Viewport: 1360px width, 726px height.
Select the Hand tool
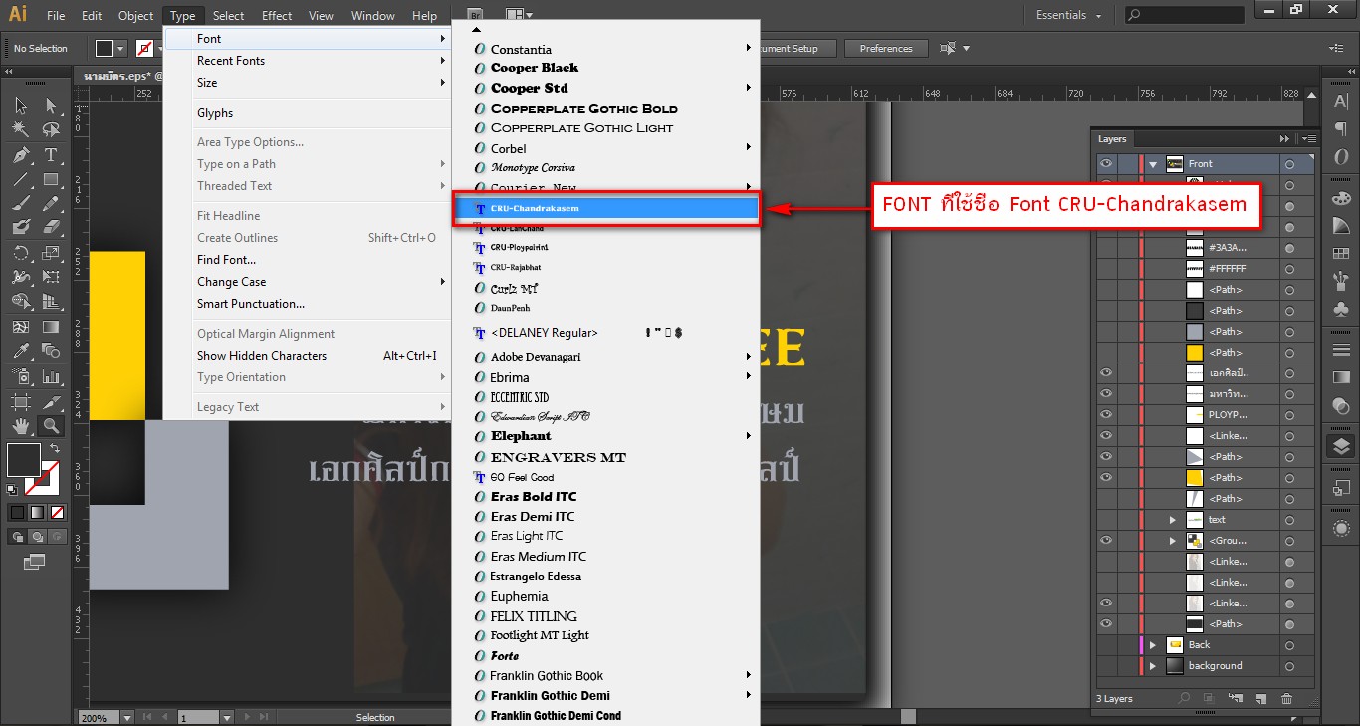click(20, 425)
